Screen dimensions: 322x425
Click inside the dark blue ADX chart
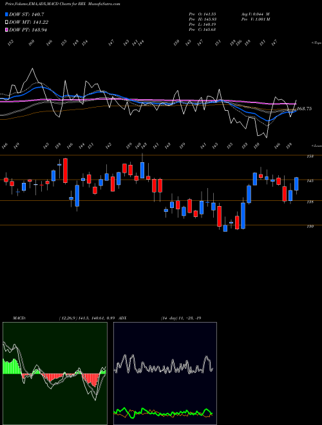coord(165,373)
